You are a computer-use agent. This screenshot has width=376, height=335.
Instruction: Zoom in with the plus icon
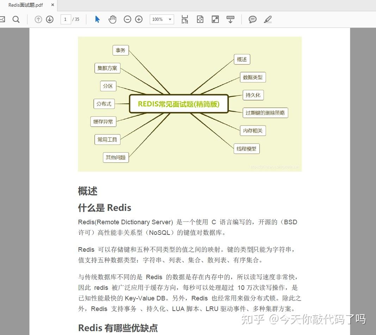click(138, 19)
